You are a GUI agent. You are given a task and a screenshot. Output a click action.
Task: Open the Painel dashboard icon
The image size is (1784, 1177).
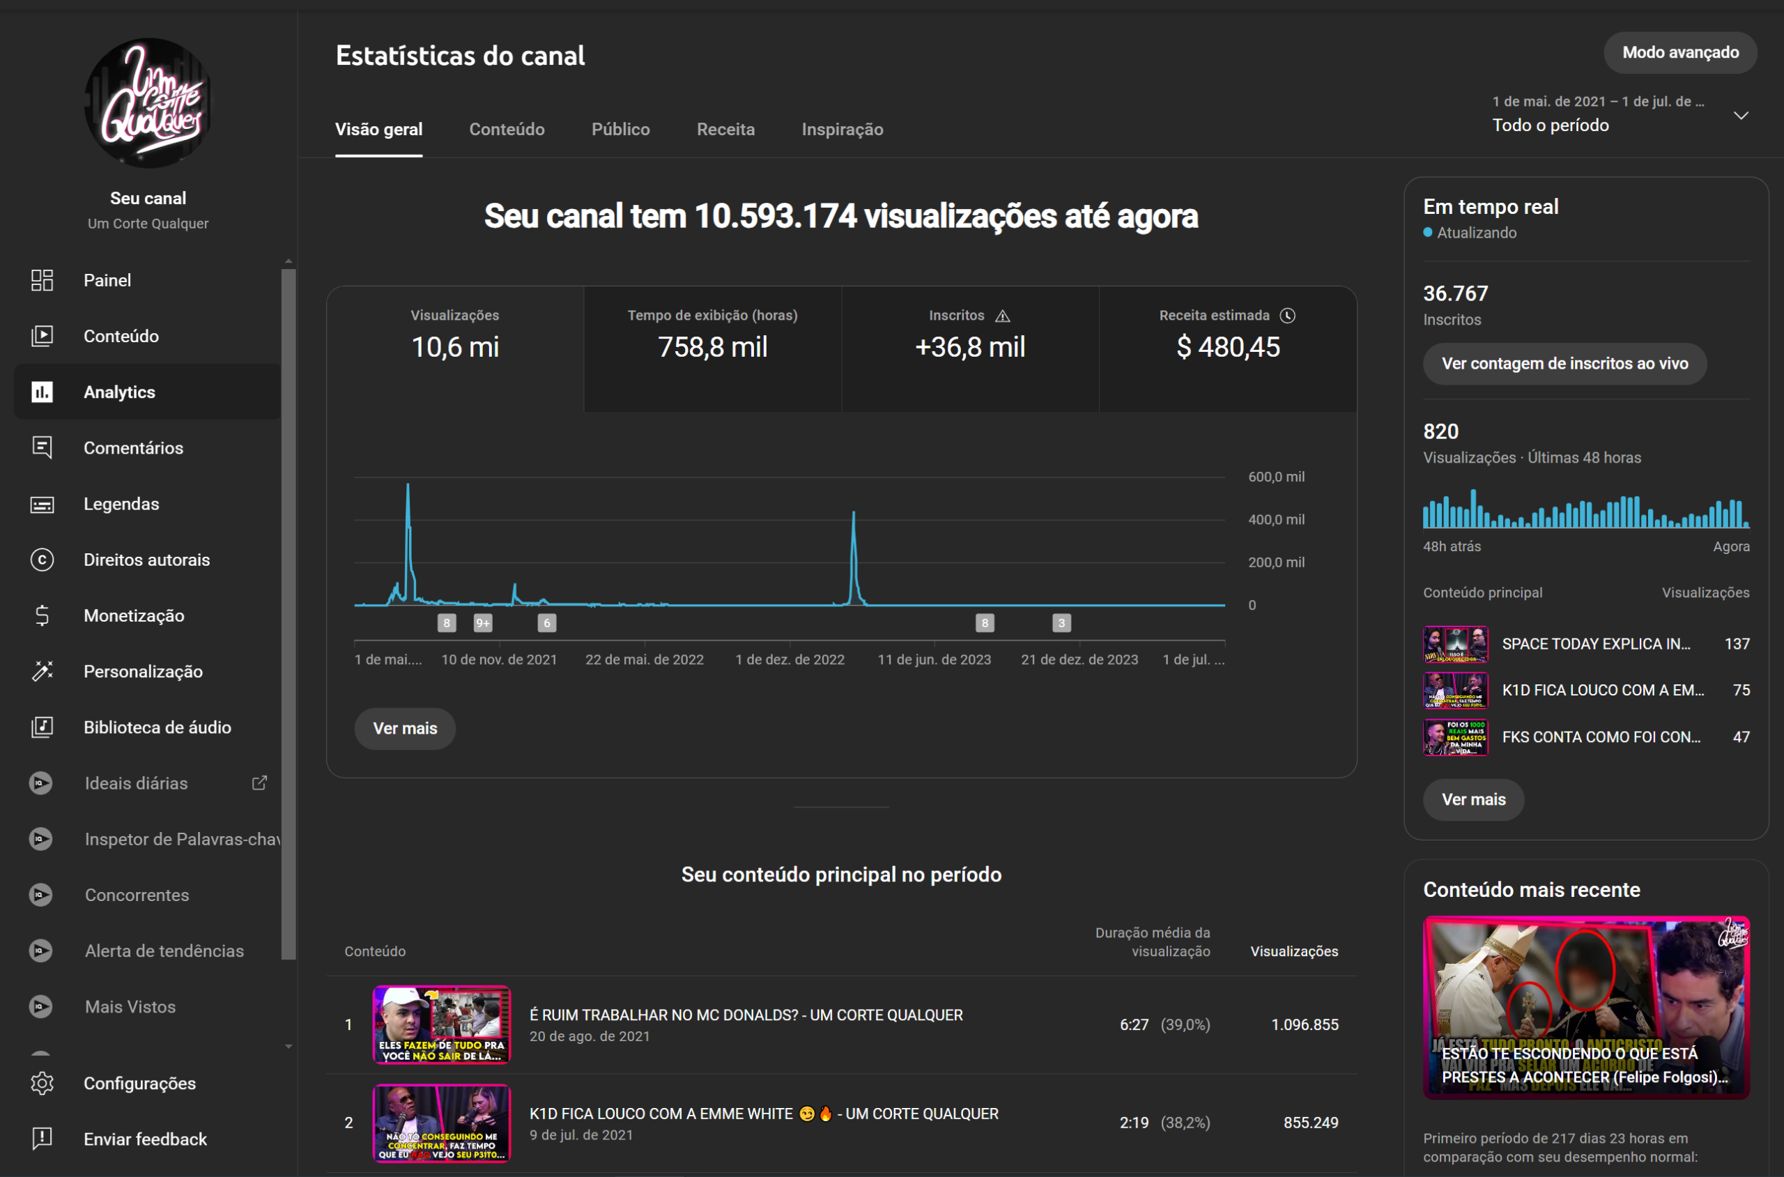[x=42, y=280]
